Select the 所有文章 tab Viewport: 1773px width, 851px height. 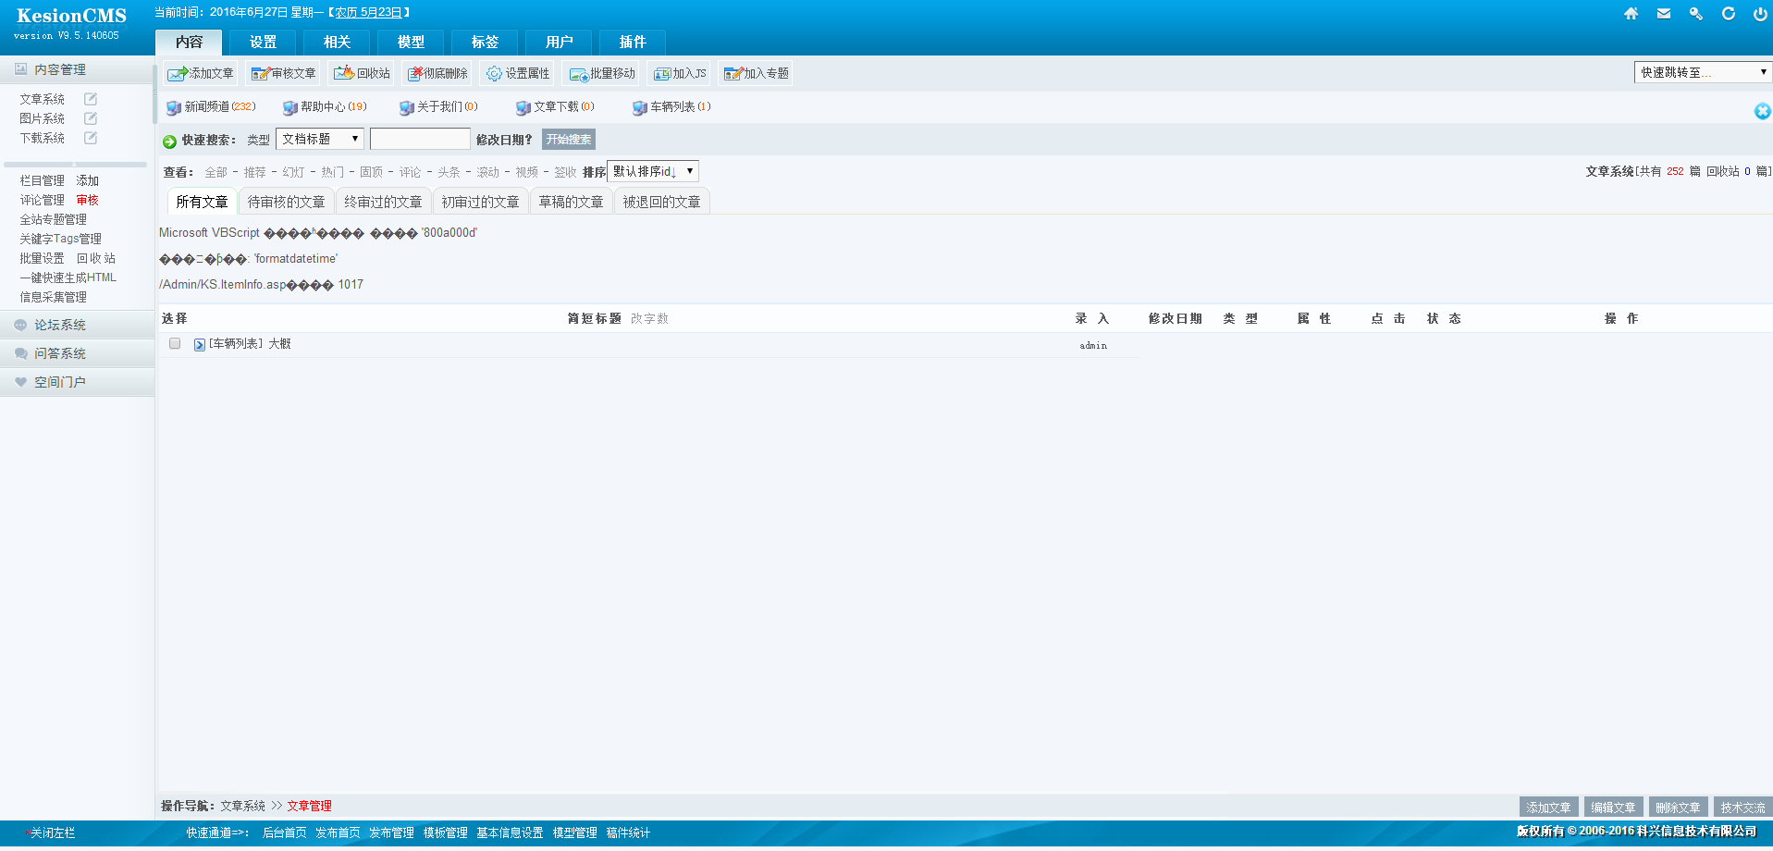coord(202,202)
